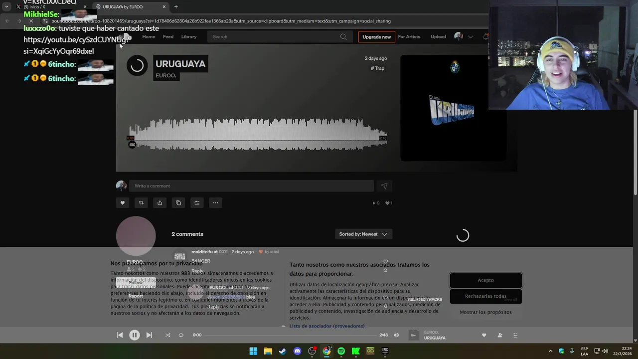Open For Artists page
The width and height of the screenshot is (638, 359).
click(x=409, y=36)
